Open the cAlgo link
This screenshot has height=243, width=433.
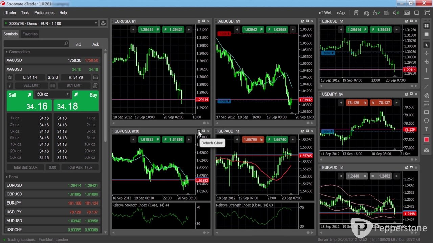342,13
